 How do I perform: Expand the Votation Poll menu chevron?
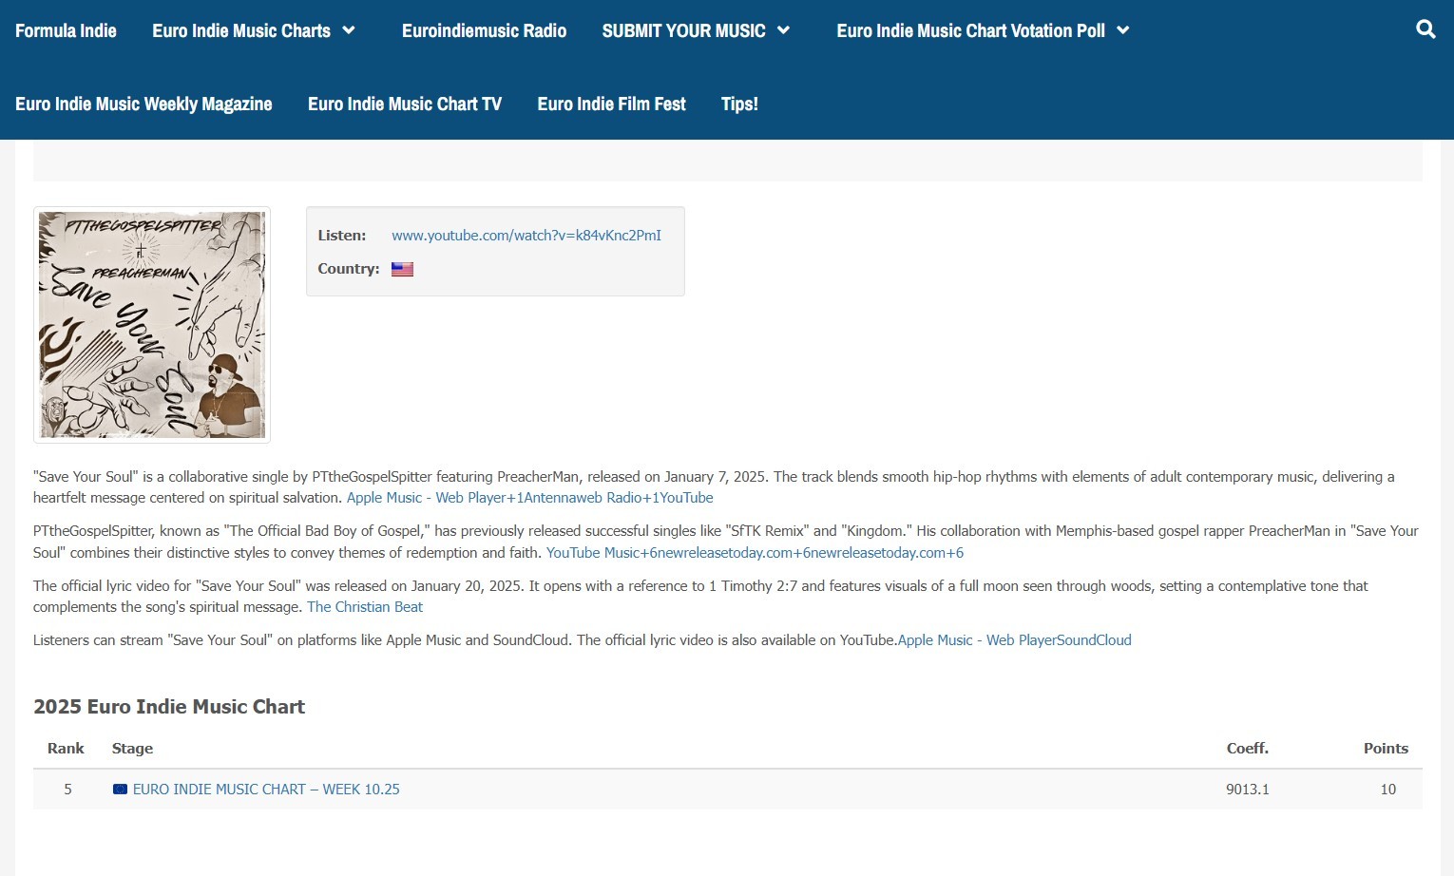point(1122,30)
